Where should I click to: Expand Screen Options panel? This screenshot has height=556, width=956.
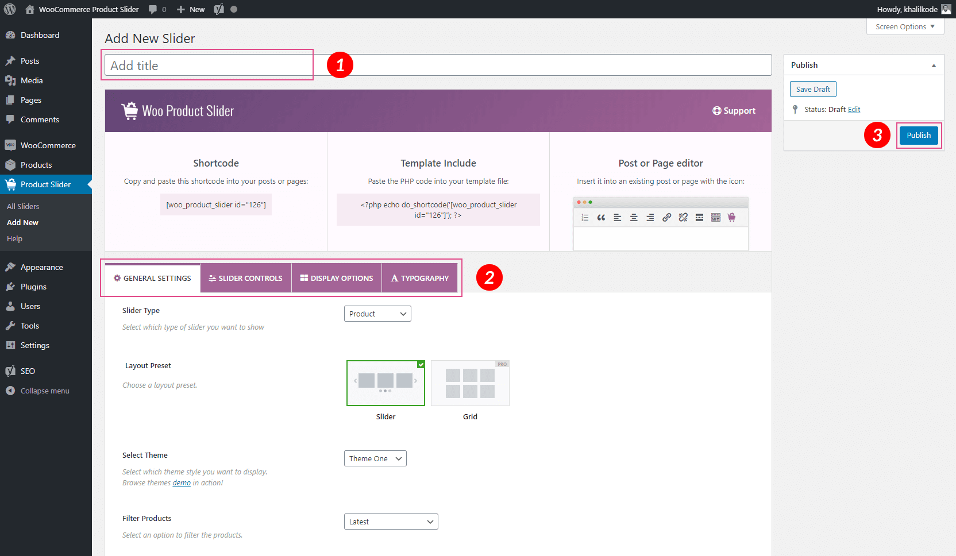905,26
